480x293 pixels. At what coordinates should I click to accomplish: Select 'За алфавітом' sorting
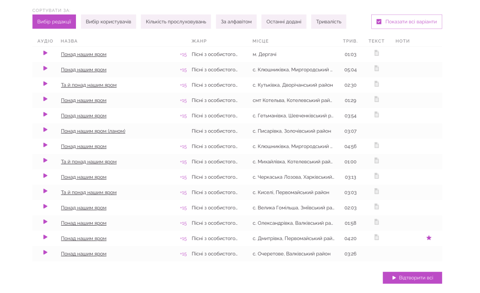point(236,22)
